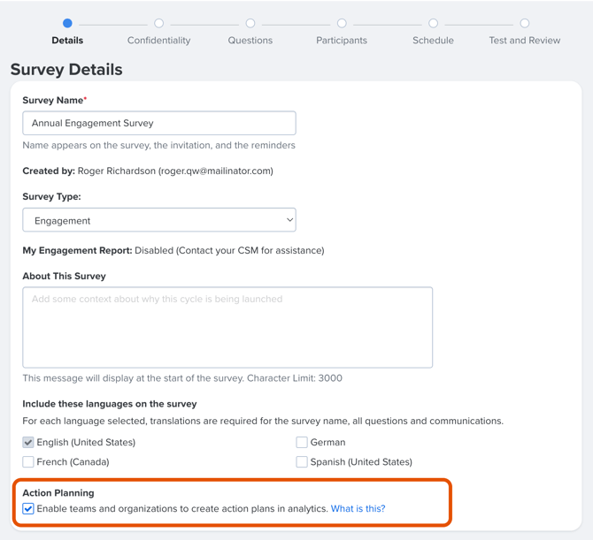Go to the Confidentiality tab label
593x540 pixels.
(158, 41)
